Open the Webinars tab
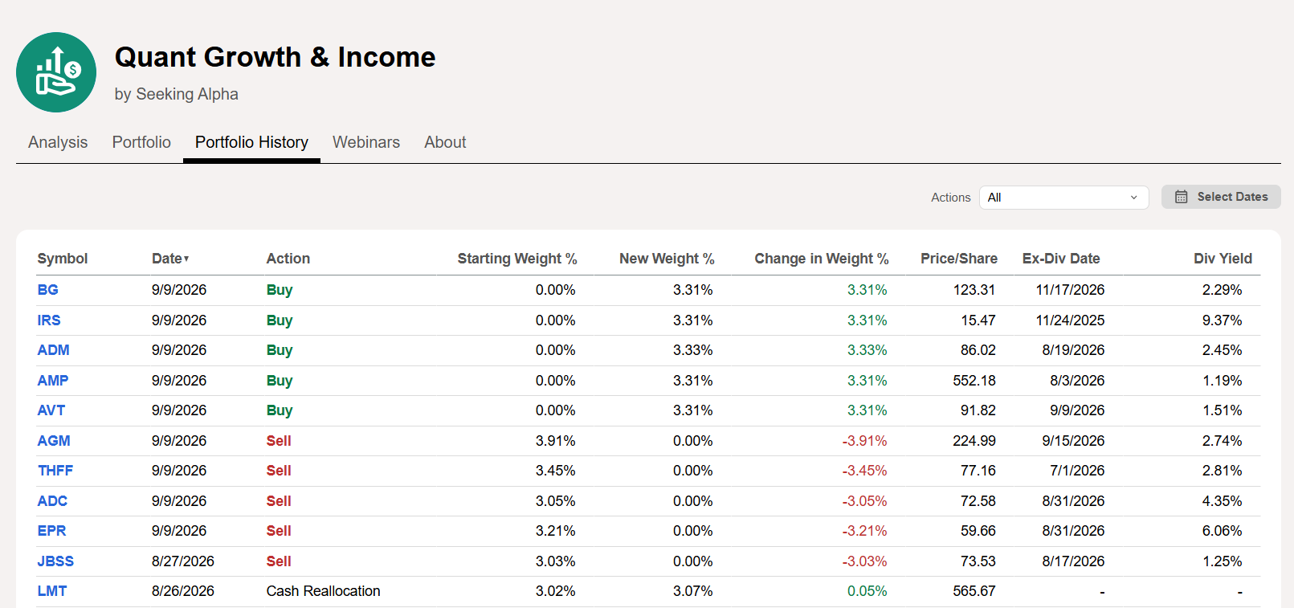Image resolution: width=1294 pixels, height=608 pixels. coord(366,142)
